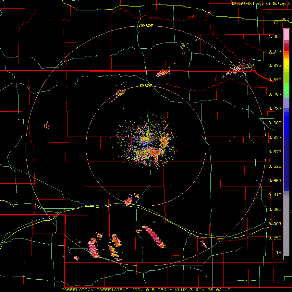Click the CORRELATION COEFFICIENT (CC) caption text
The image size is (292, 292).
tap(103, 290)
